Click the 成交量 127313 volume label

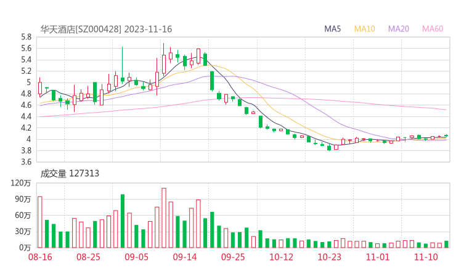point(70,174)
